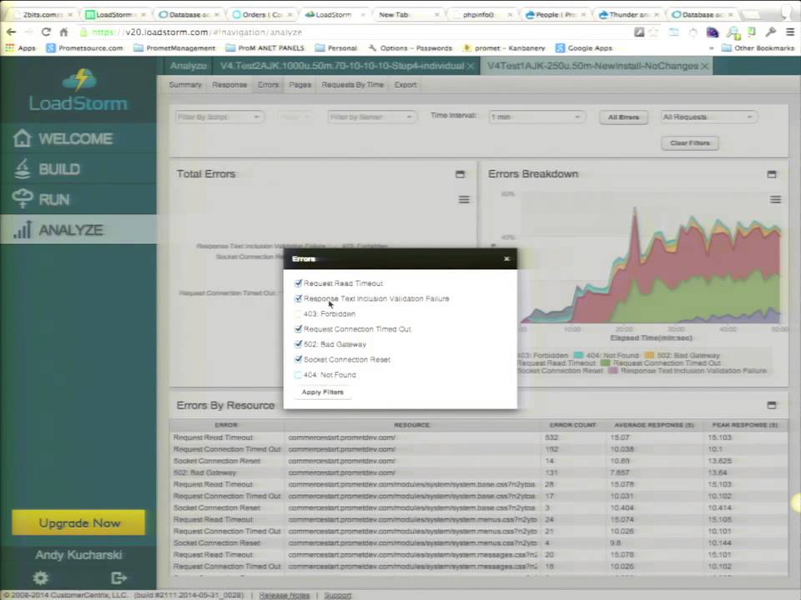Bookmark this page with the star icon
Image resolution: width=801 pixels, height=600 pixels.
(653, 32)
